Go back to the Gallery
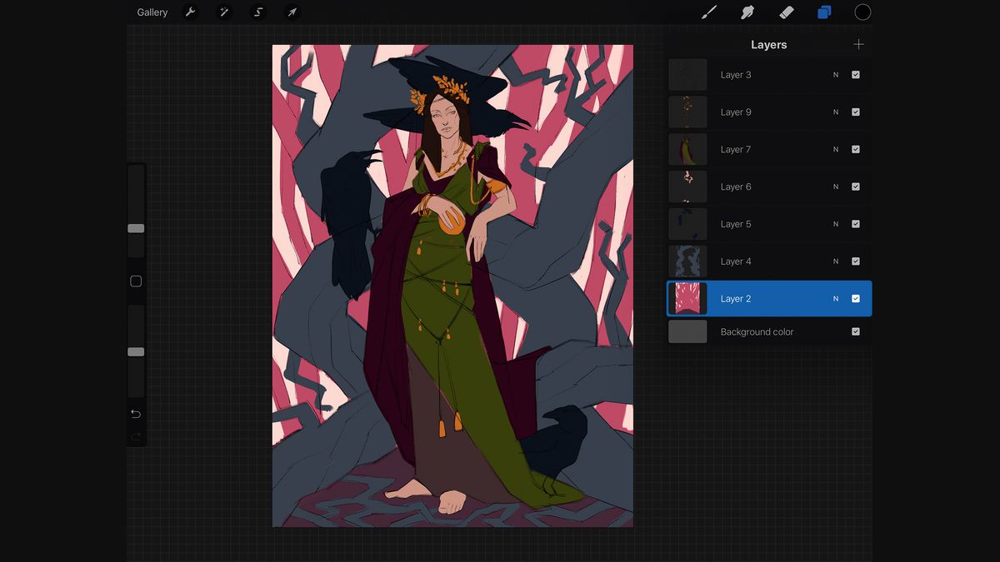This screenshot has width=1000, height=562. [x=152, y=12]
